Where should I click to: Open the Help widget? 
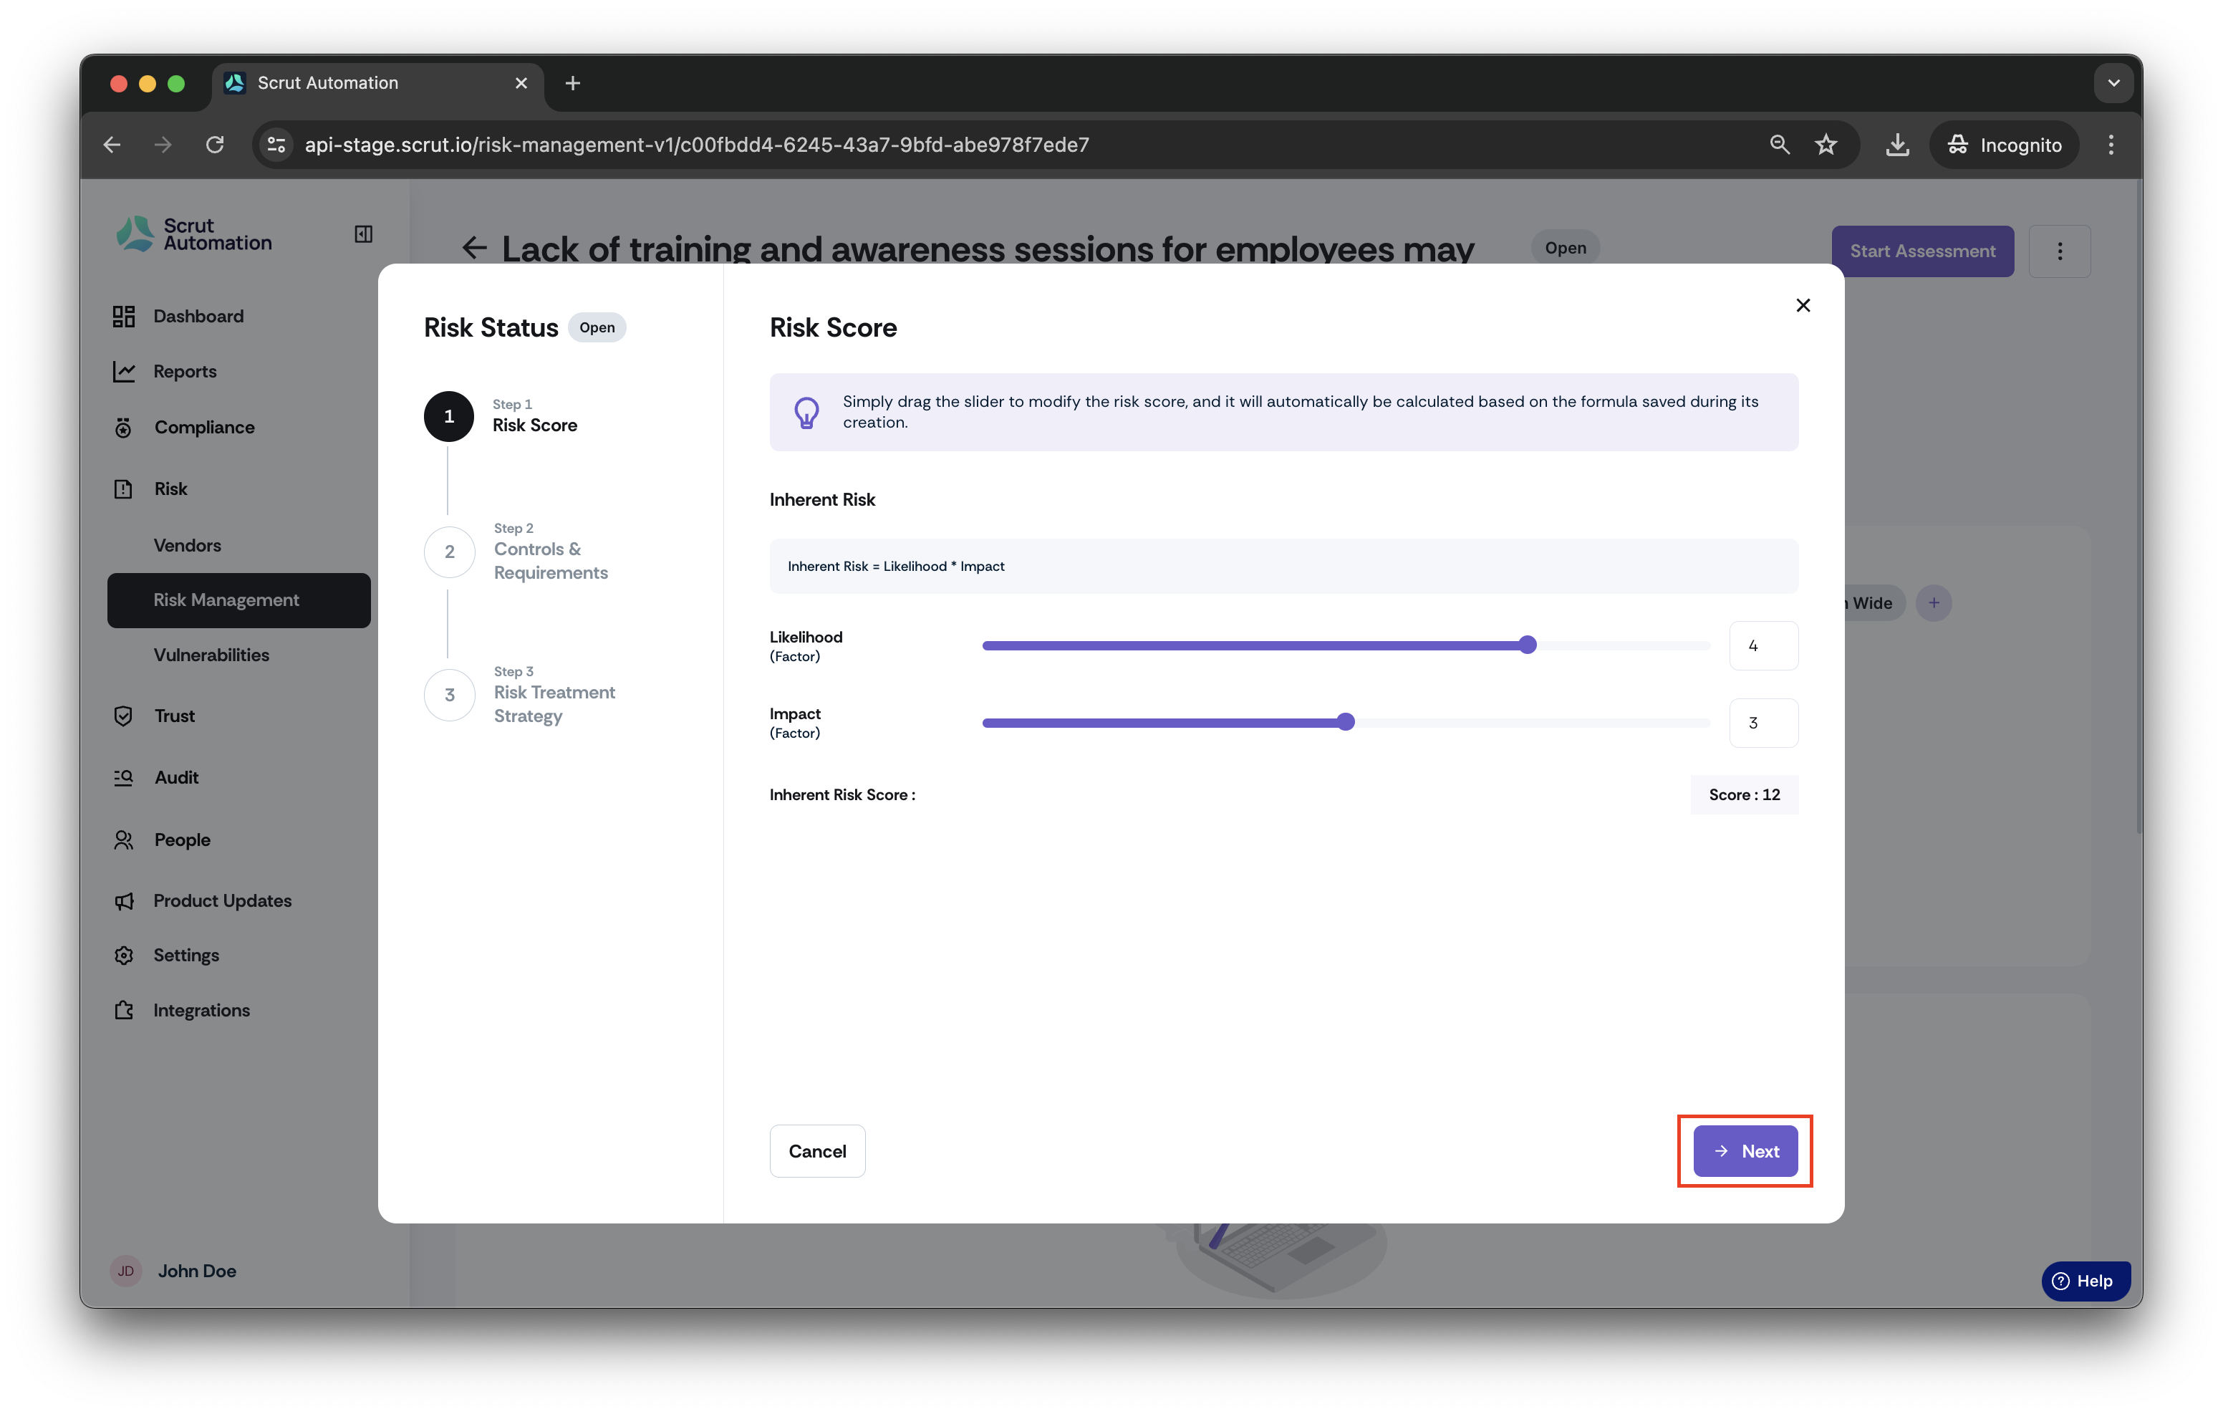pyautogui.click(x=2085, y=1281)
